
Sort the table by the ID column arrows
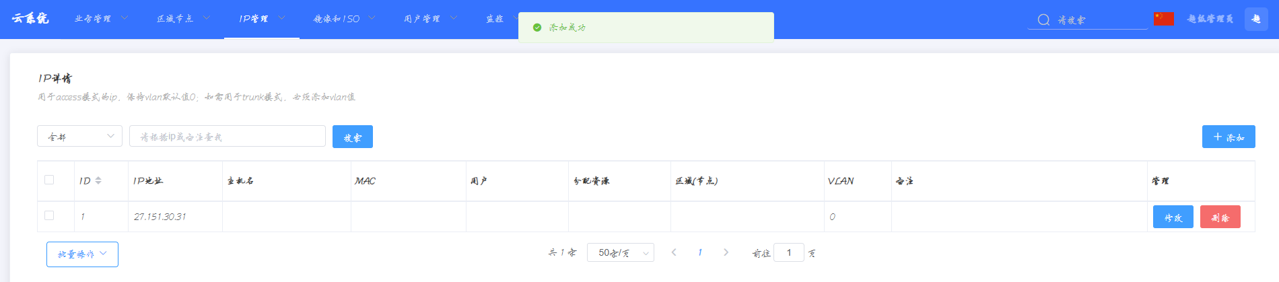point(98,180)
